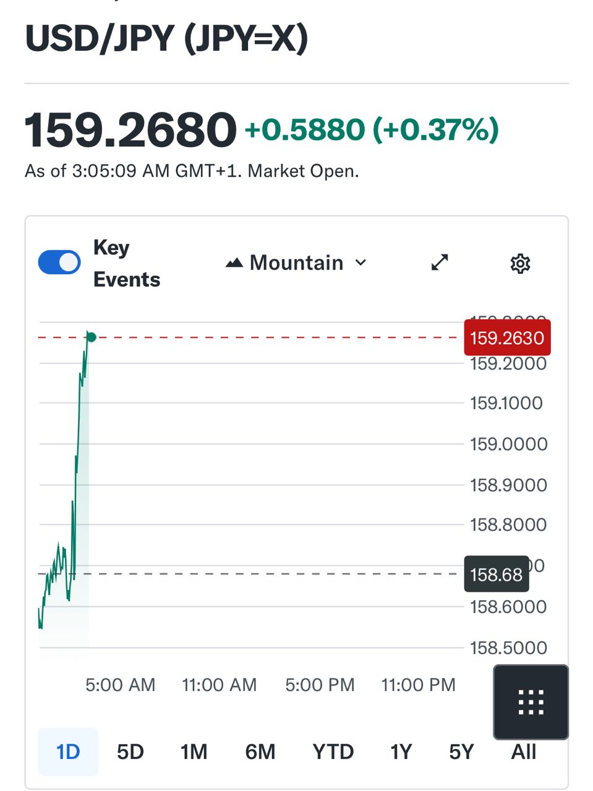This screenshot has width=593, height=791.
Task: Show year-to-date YTD range
Action: [x=333, y=751]
